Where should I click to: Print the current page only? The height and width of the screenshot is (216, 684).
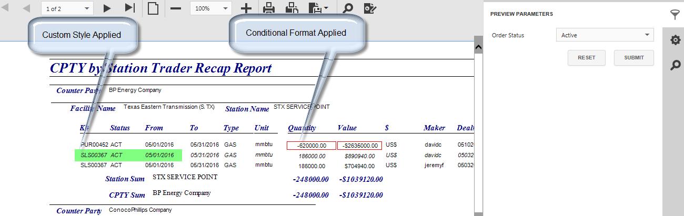[291, 8]
